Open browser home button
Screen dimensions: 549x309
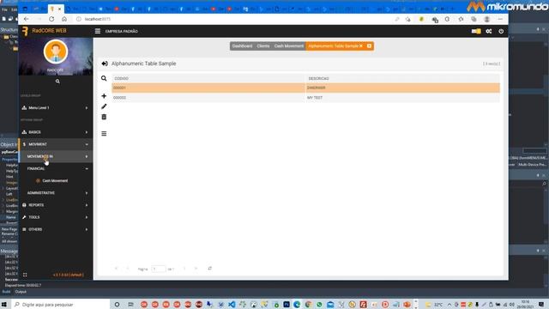[64, 19]
